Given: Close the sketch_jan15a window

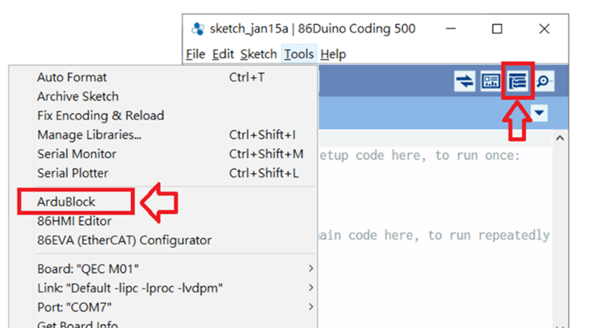Looking at the screenshot, I should [544, 29].
